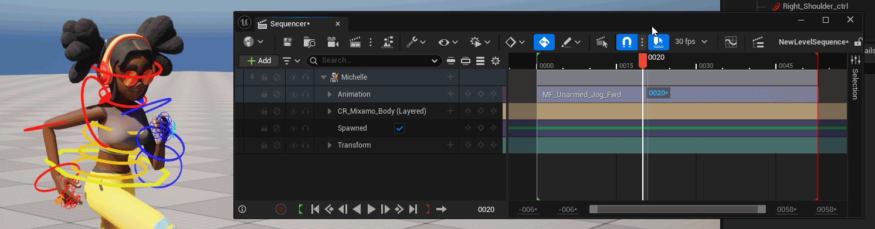
Task: Jump to sequence end
Action: (413, 209)
